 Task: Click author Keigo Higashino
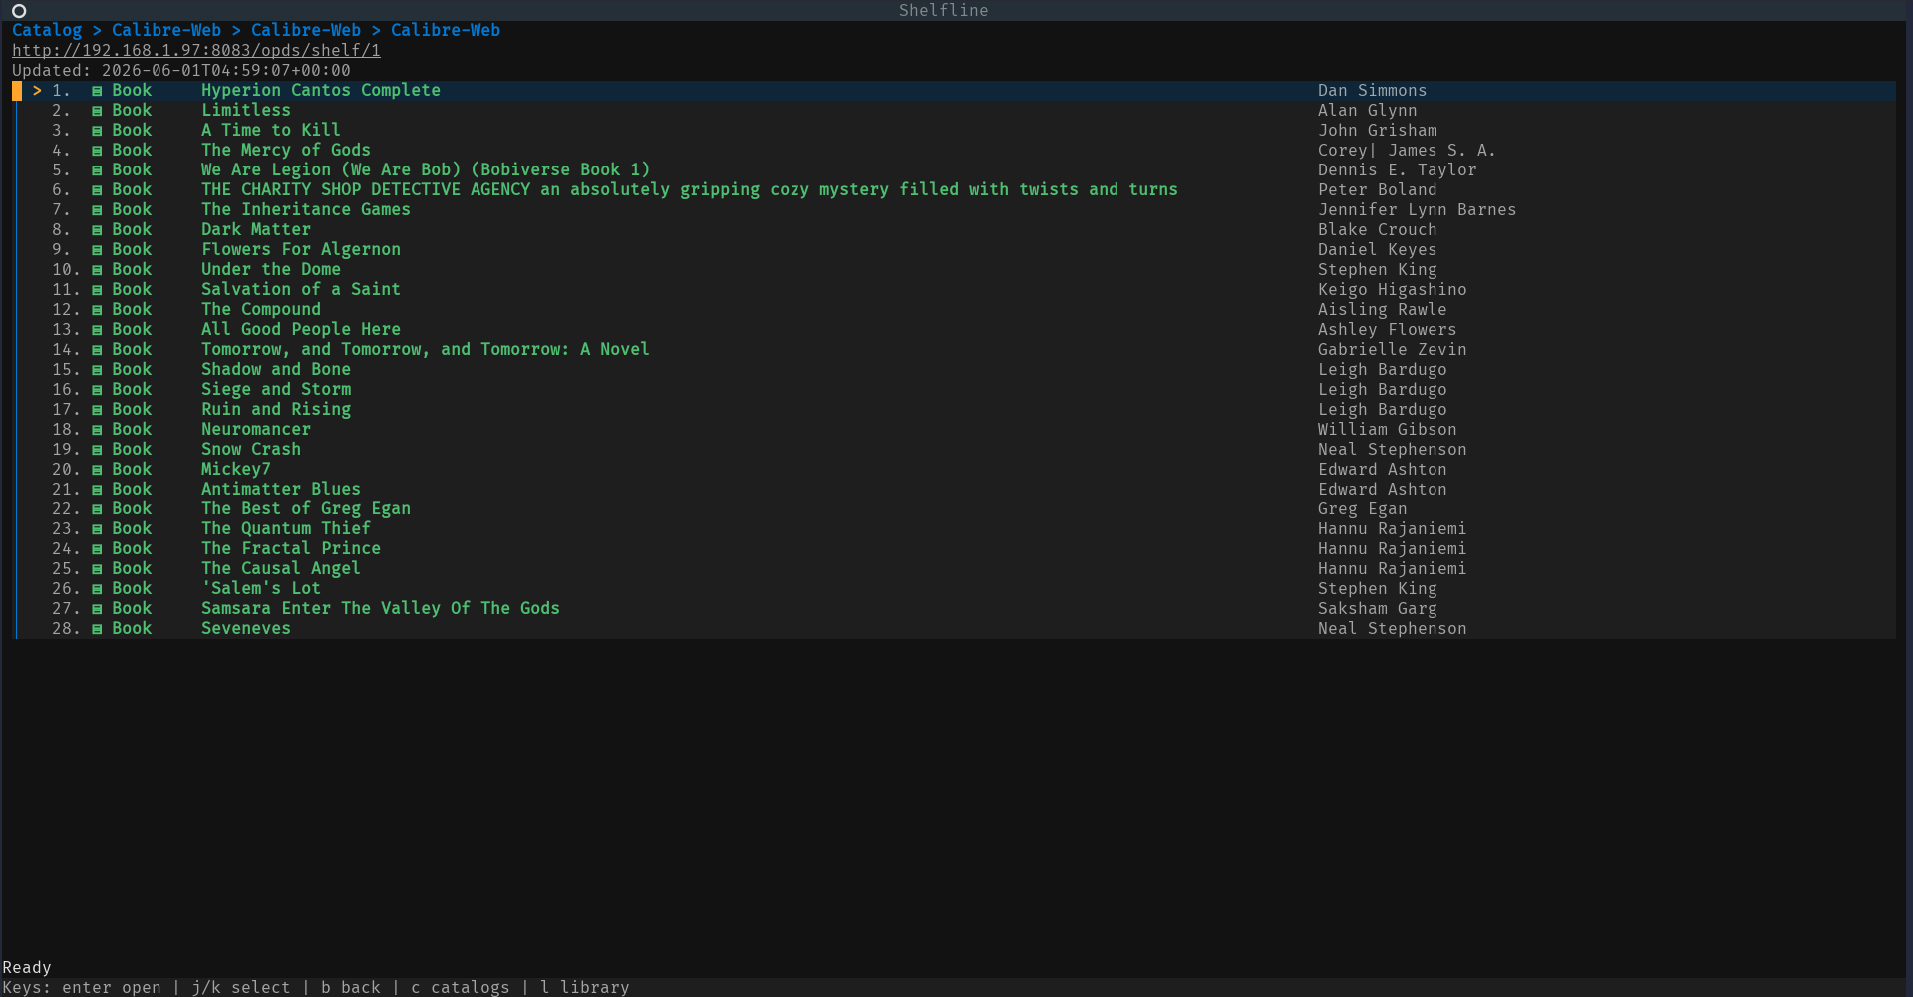pos(1393,289)
